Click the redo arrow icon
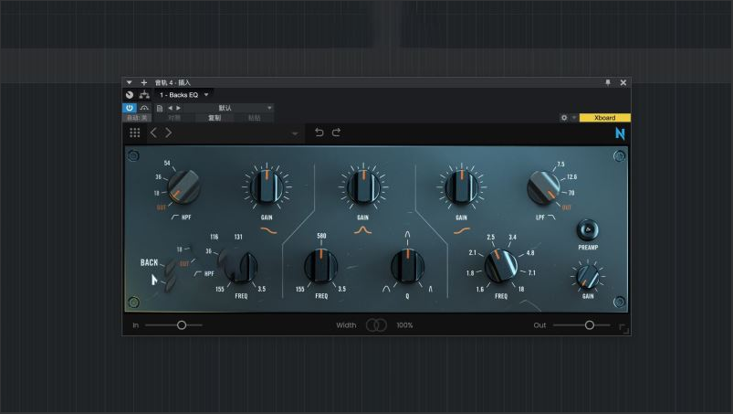 pyautogui.click(x=336, y=133)
